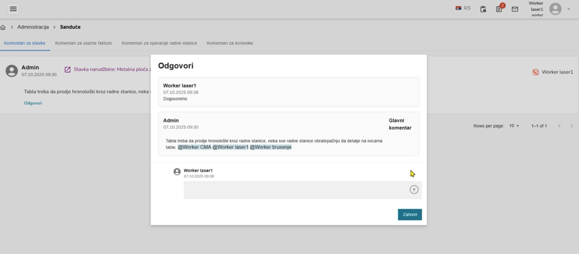Click the Administracija breadcrumb
The height and width of the screenshot is (254, 579).
tap(33, 27)
